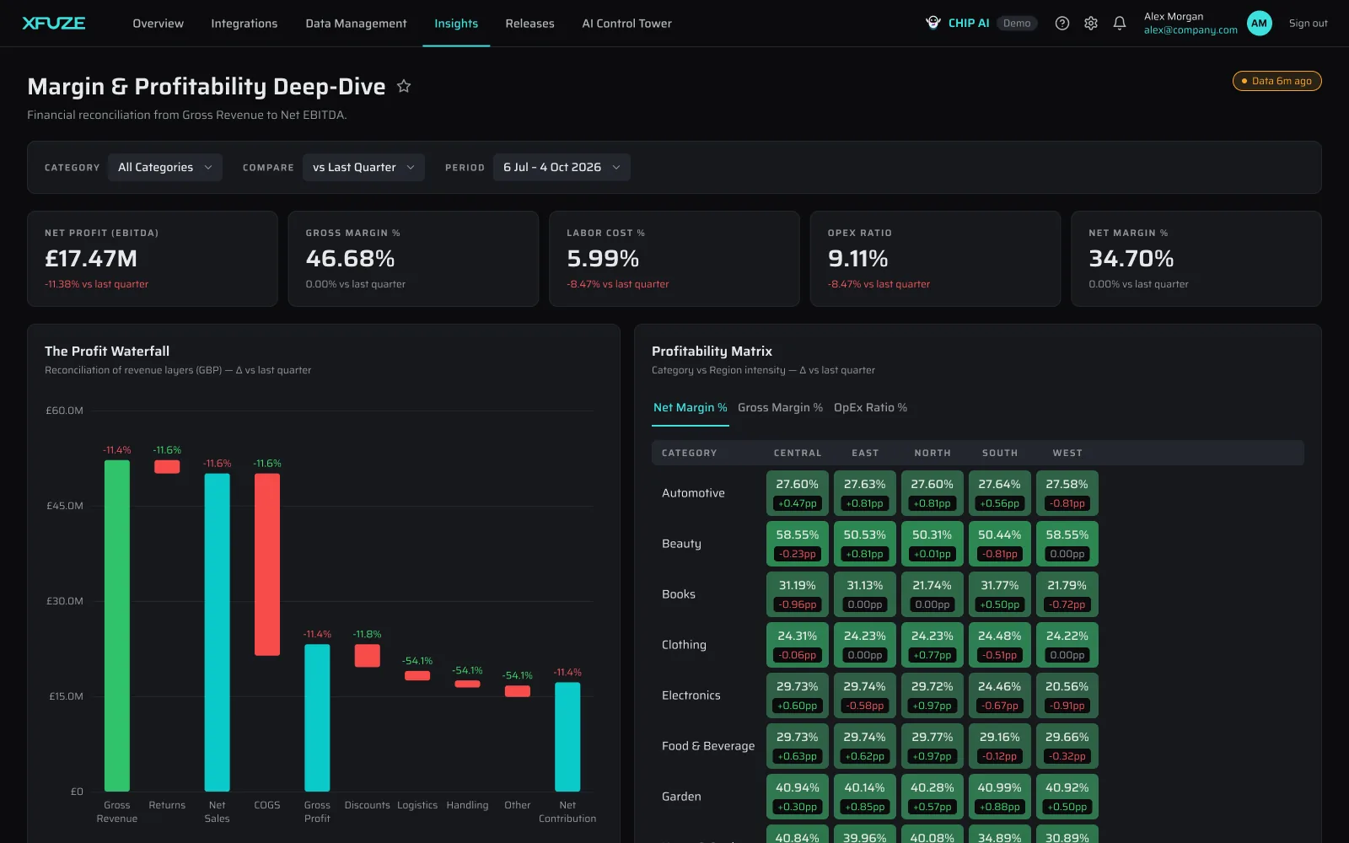This screenshot has width=1349, height=843.
Task: Open the help question mark icon
Action: (1062, 24)
